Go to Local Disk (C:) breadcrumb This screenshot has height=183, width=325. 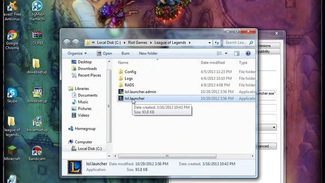click(x=109, y=43)
